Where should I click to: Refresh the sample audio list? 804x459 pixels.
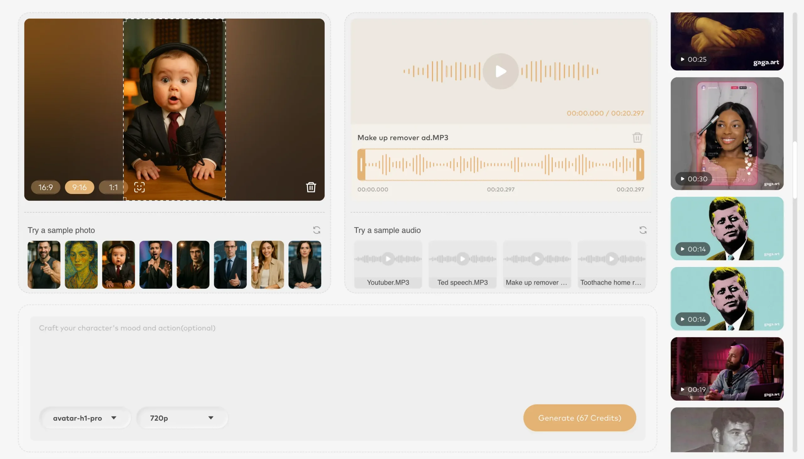643,230
